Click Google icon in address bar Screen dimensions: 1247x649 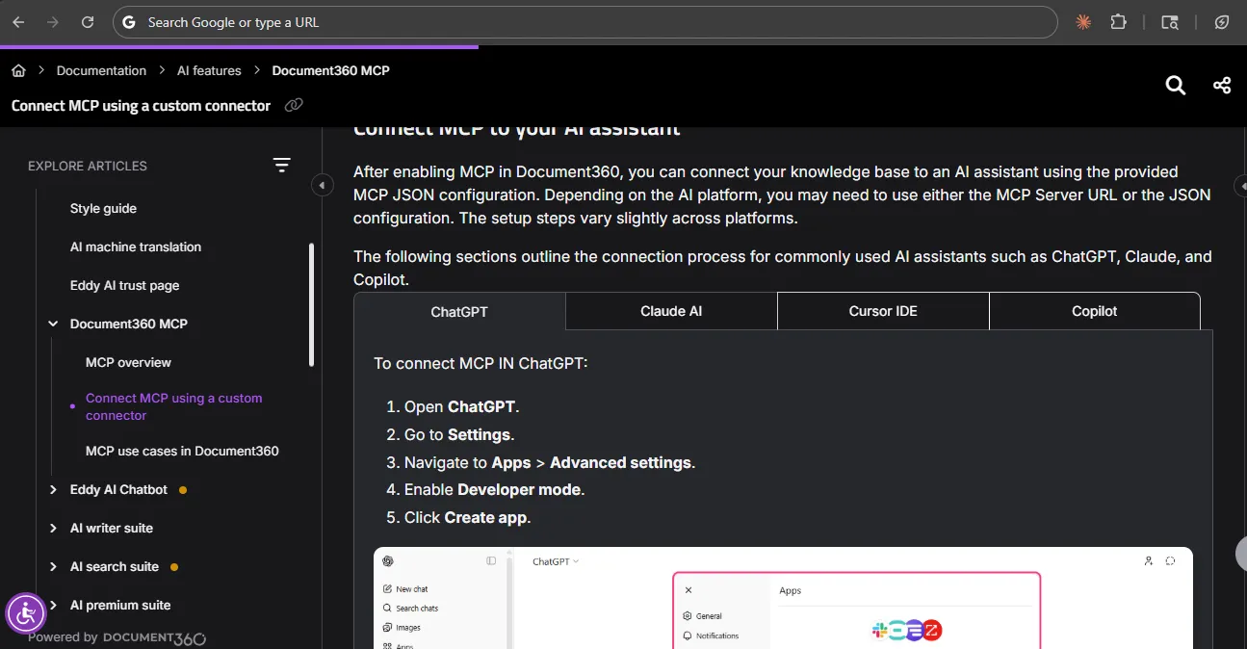(x=130, y=22)
